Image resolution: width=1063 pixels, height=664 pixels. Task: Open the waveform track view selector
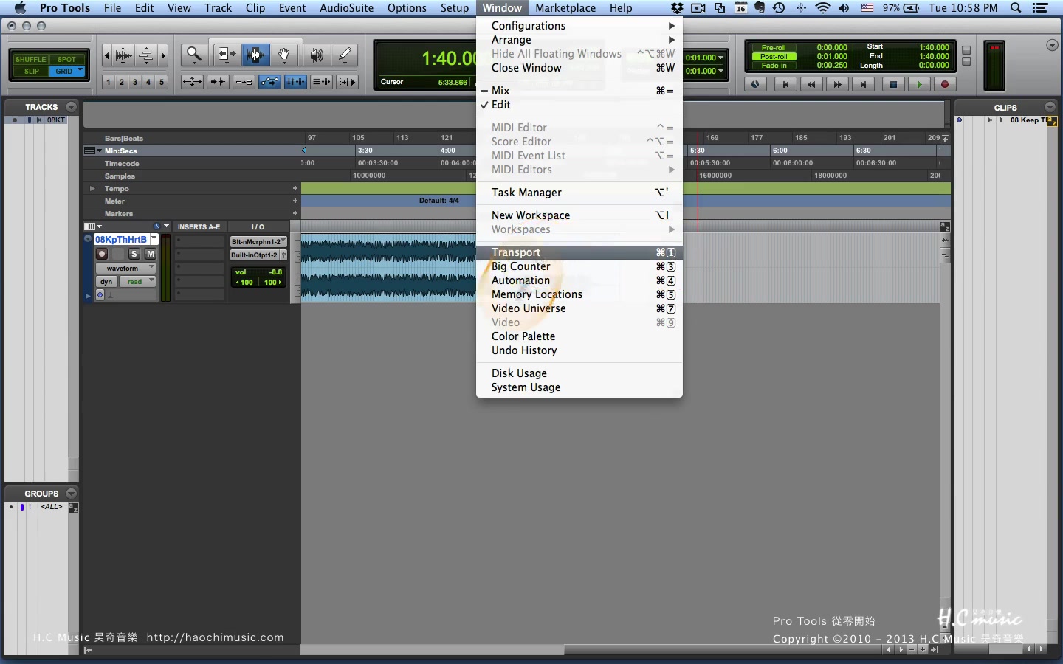tap(125, 269)
